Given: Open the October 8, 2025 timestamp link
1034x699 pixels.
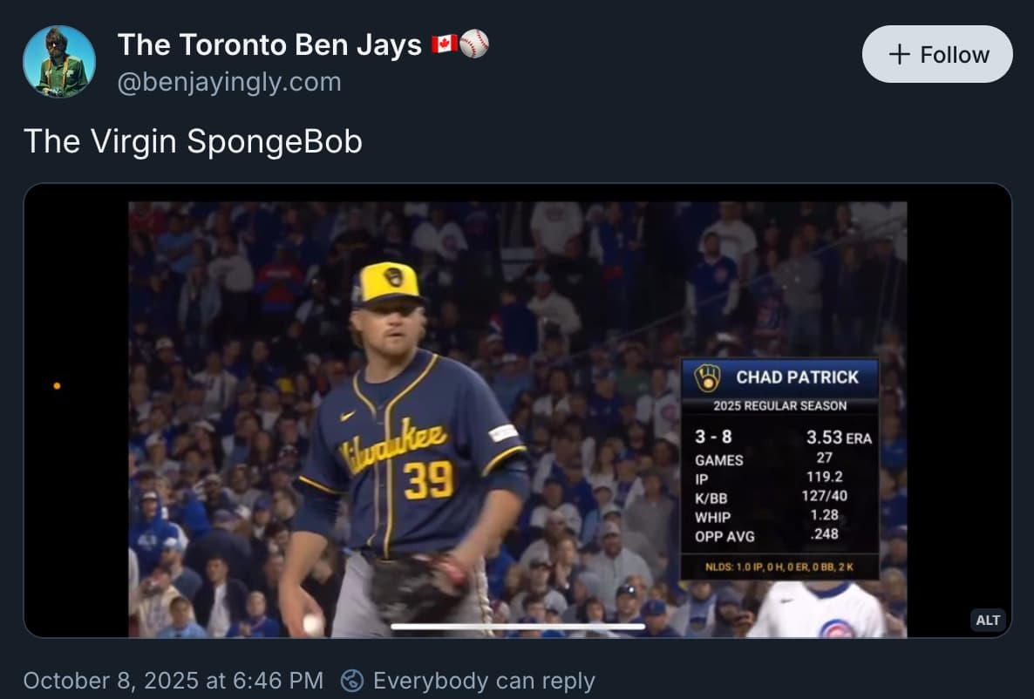Looking at the screenshot, I should coord(173,681).
